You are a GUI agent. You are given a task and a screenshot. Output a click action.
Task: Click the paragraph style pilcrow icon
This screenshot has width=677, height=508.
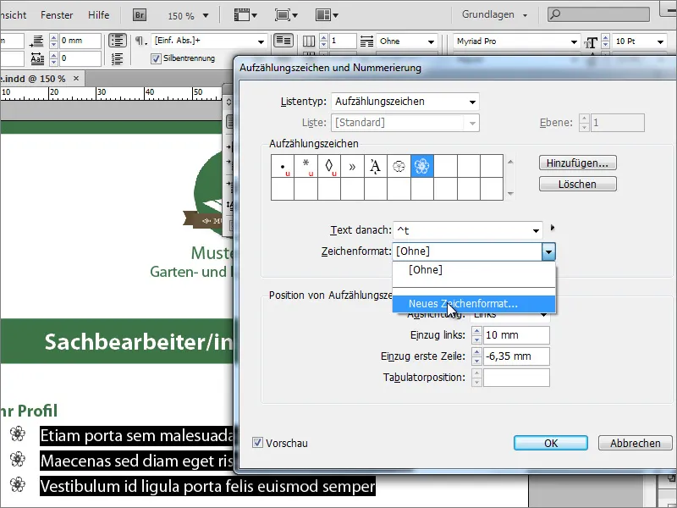140,41
